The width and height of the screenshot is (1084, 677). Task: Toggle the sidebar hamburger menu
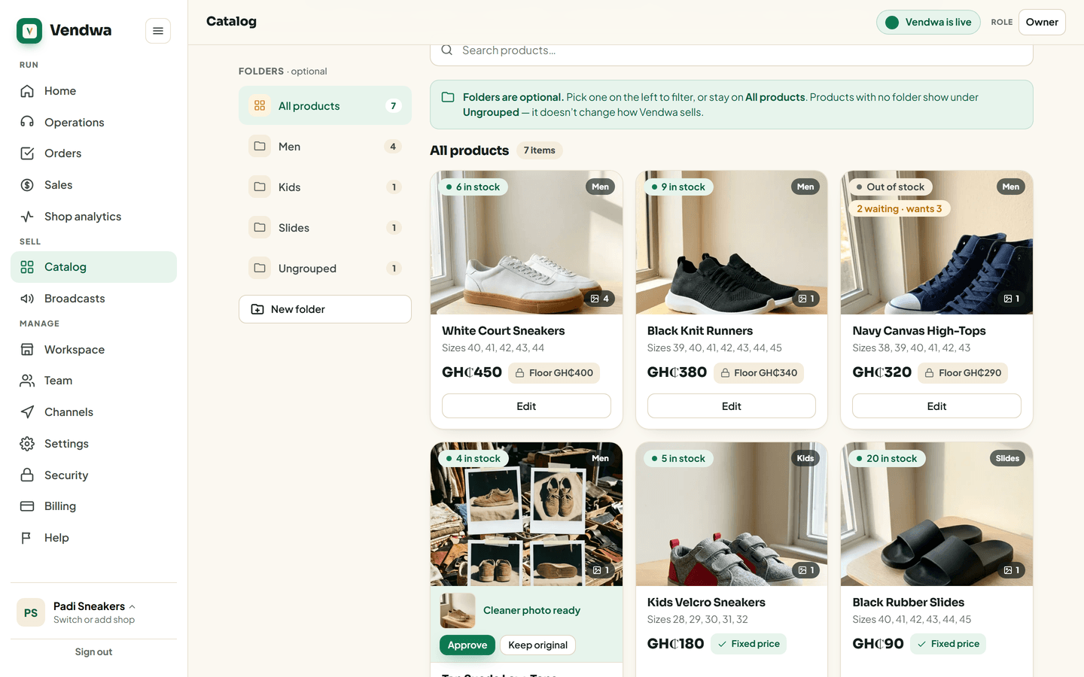pyautogui.click(x=158, y=31)
